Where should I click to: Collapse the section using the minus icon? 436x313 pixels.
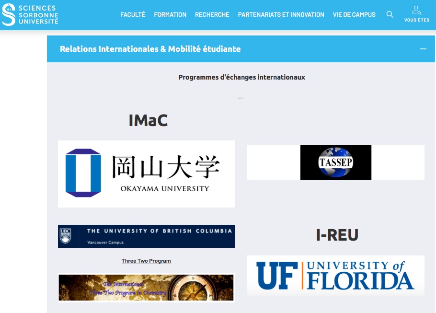tap(423, 49)
